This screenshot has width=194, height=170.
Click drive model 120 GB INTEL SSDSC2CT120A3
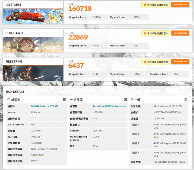[x=169, y=162]
